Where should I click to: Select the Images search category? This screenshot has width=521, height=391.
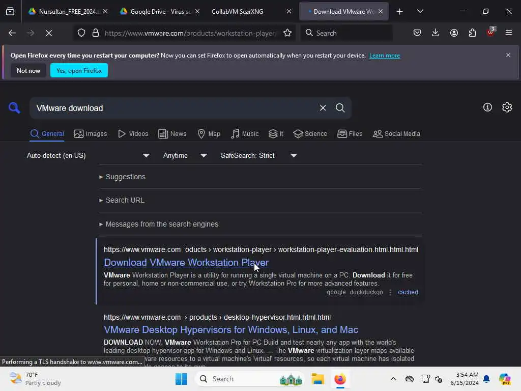point(91,134)
